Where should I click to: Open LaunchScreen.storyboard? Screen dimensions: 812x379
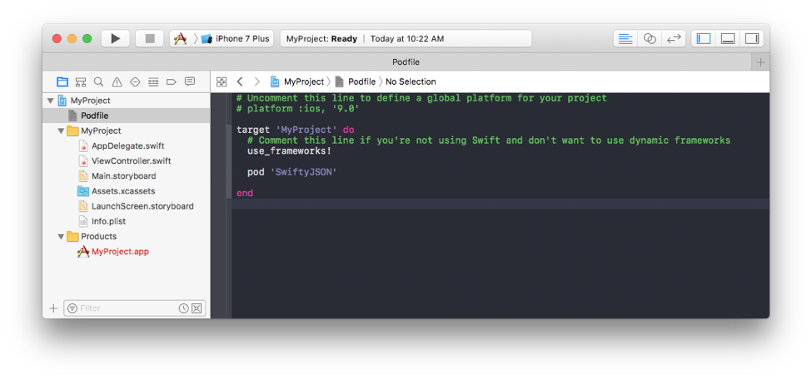coord(142,206)
